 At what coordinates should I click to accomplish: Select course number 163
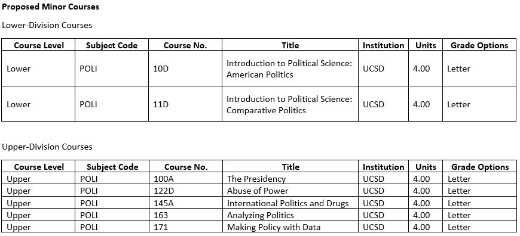pyautogui.click(x=161, y=215)
